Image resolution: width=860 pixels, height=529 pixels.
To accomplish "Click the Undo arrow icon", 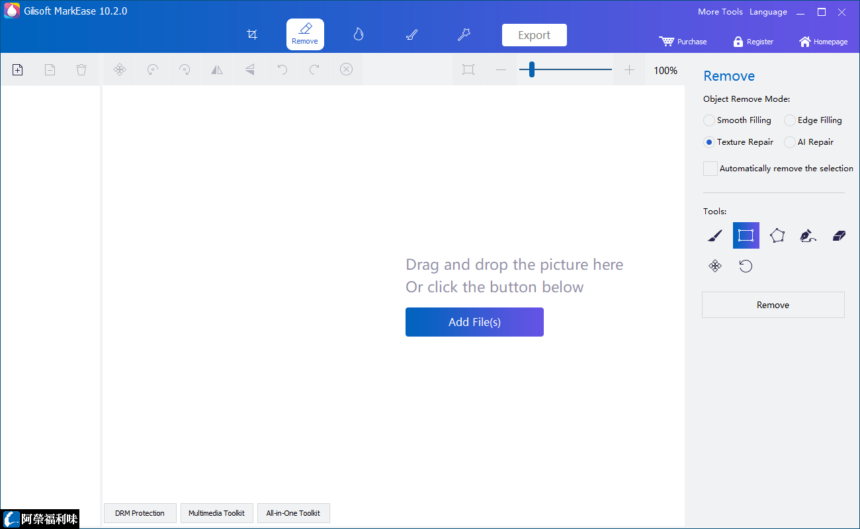I will (282, 69).
